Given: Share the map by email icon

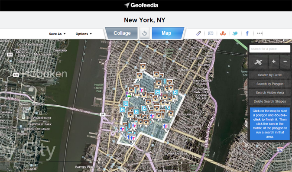Looking at the screenshot, I should 211,33.
